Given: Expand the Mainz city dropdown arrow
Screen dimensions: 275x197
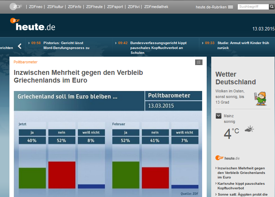Looking at the screenshot, I should coord(219,116).
